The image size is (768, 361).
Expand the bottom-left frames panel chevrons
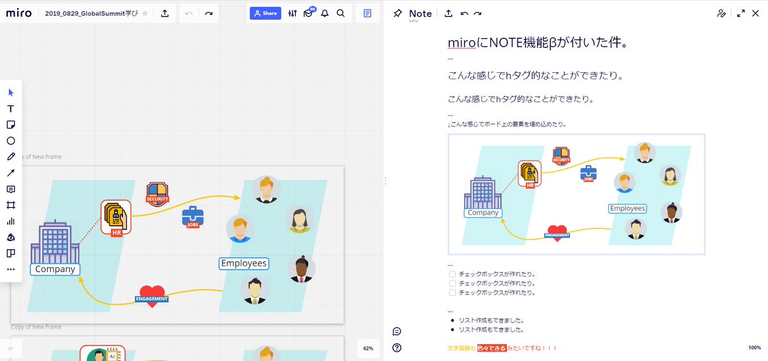coord(11,348)
